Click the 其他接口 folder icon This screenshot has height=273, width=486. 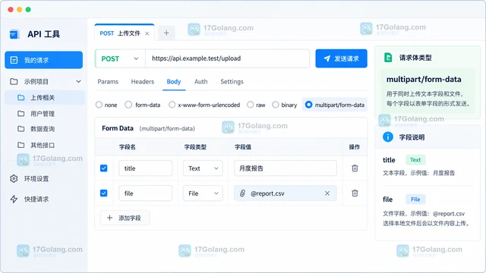point(21,145)
